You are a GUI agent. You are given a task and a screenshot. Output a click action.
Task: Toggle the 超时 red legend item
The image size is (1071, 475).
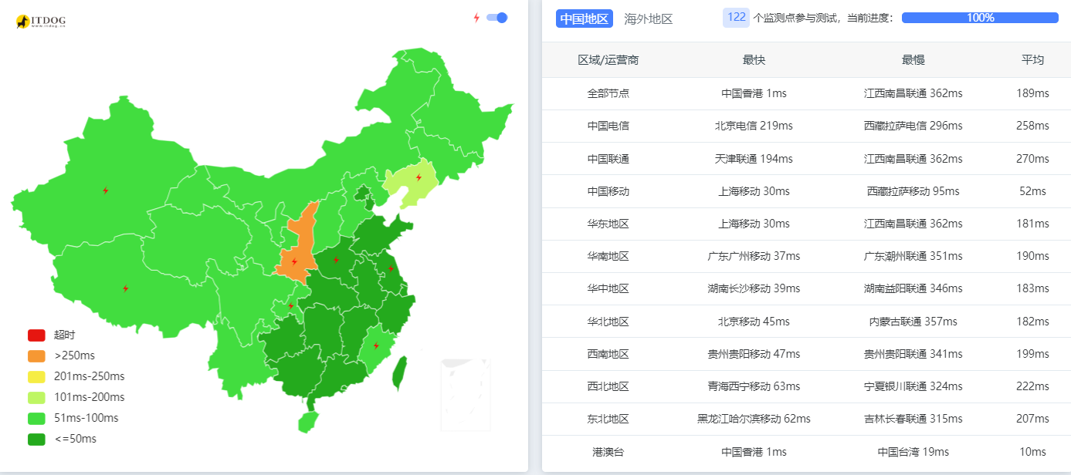click(52, 335)
